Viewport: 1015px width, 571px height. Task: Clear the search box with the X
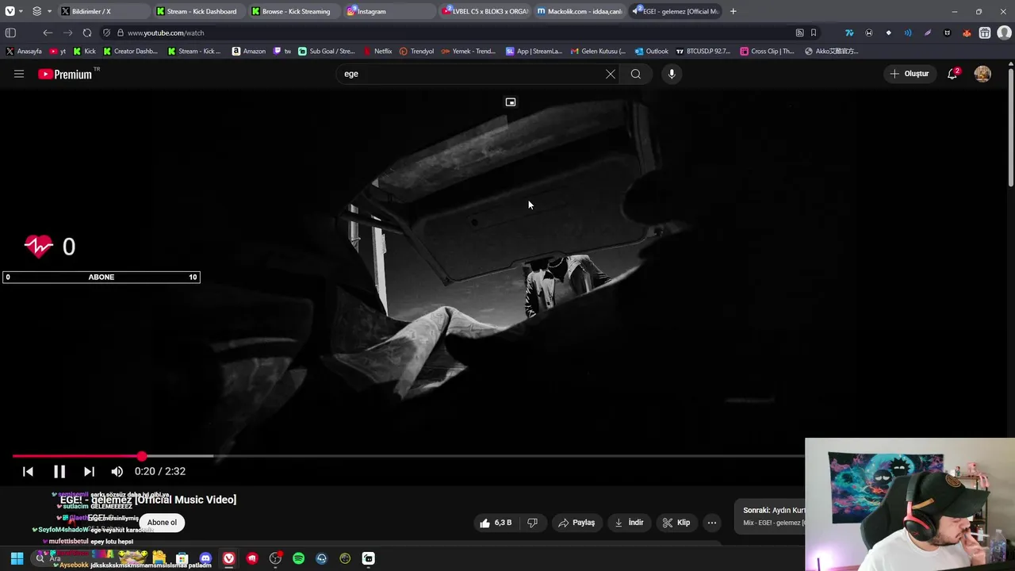click(x=610, y=74)
